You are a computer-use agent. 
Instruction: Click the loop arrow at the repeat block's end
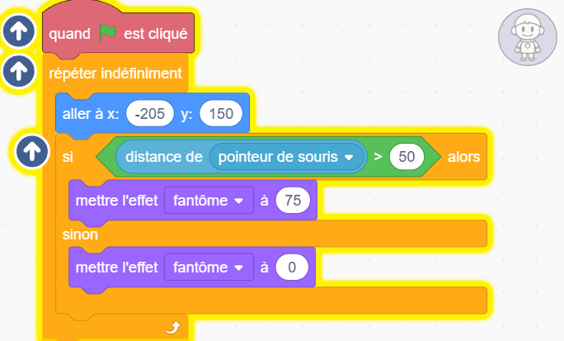click(x=173, y=328)
